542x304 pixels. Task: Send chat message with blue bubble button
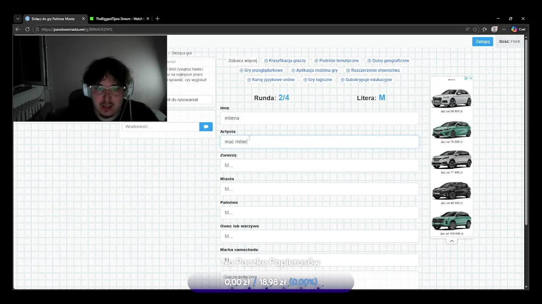pyautogui.click(x=206, y=126)
